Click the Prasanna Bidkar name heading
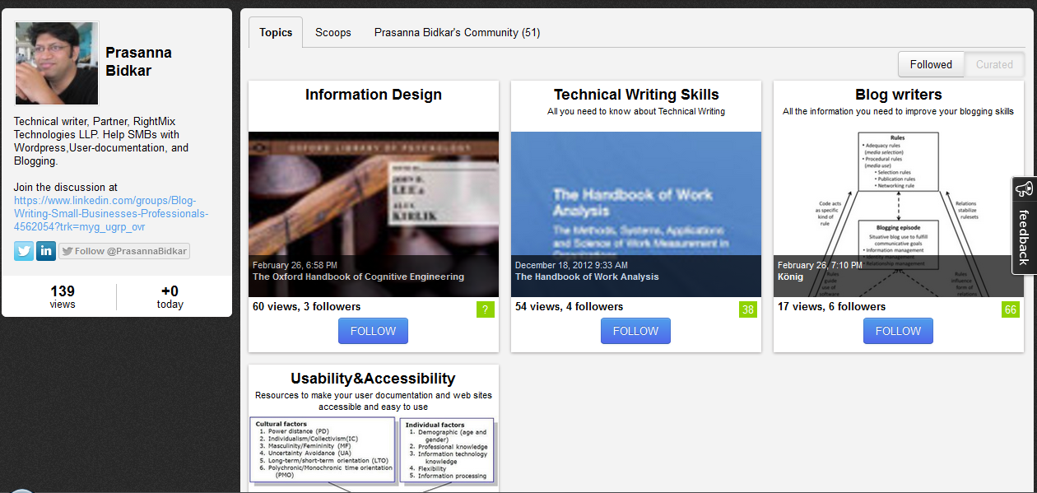This screenshot has height=493, width=1037. 139,62
